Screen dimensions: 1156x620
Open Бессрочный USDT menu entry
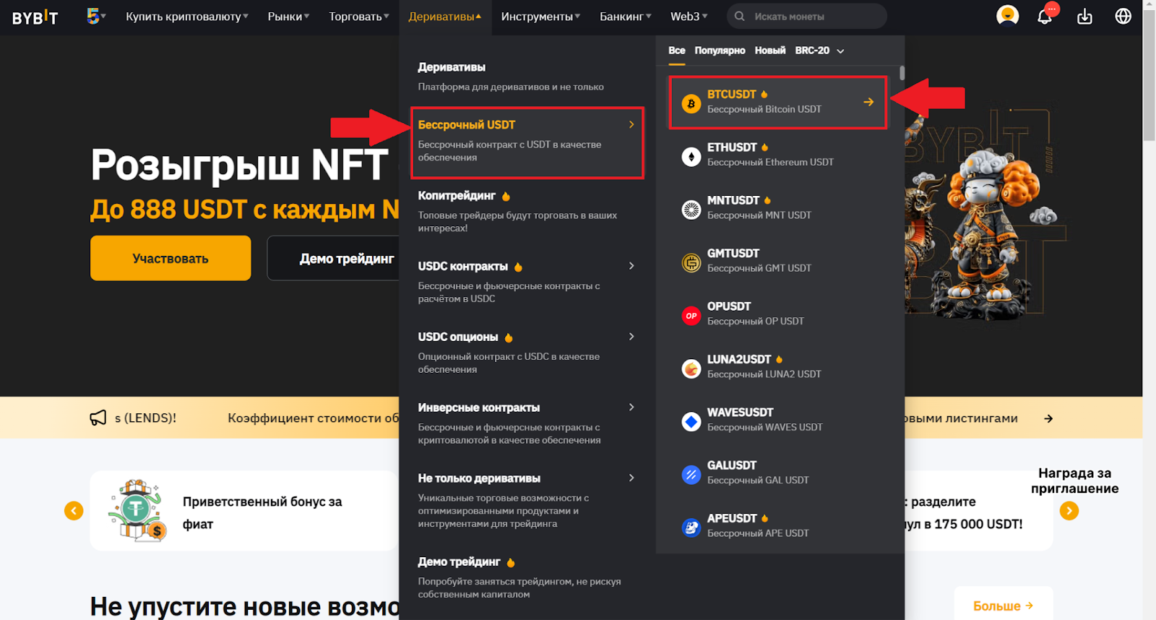point(527,142)
